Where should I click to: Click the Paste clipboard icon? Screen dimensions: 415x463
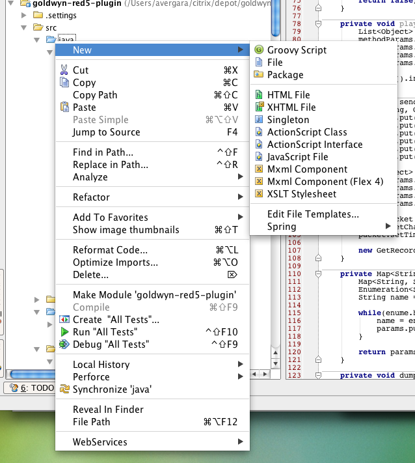[64, 107]
